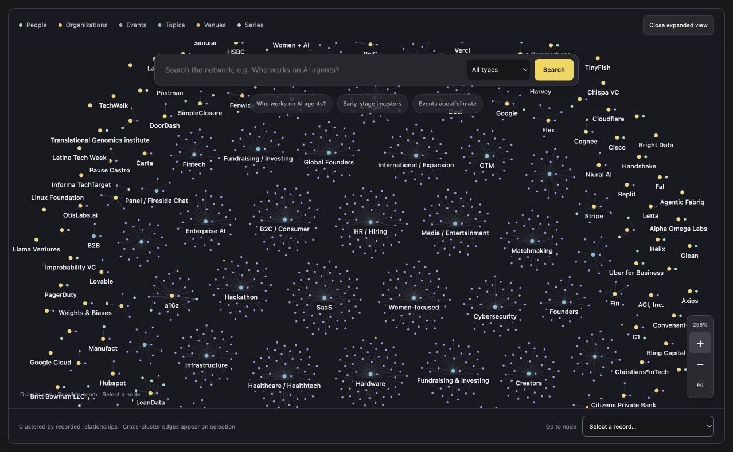Click the 256% zoom level readout
The width and height of the screenshot is (733, 452).
coord(700,325)
